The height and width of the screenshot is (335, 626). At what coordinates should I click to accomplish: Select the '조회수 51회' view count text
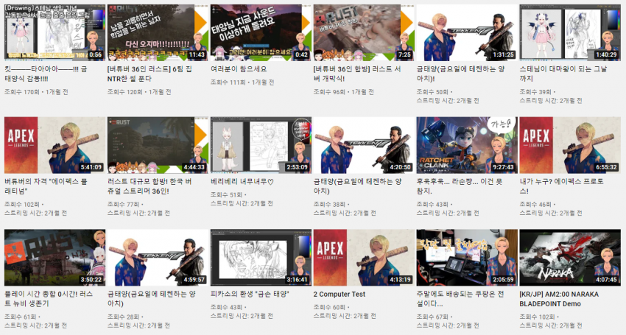(x=226, y=195)
